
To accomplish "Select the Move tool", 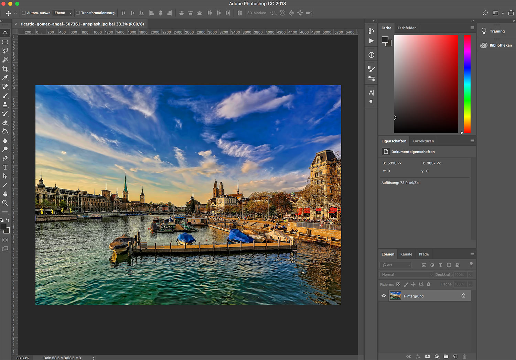I will click(5, 33).
